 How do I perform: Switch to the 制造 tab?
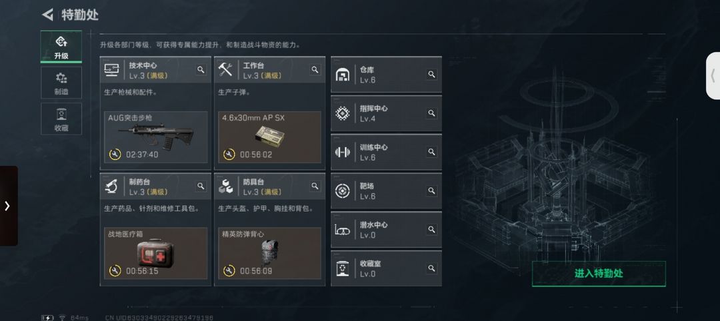(x=61, y=83)
